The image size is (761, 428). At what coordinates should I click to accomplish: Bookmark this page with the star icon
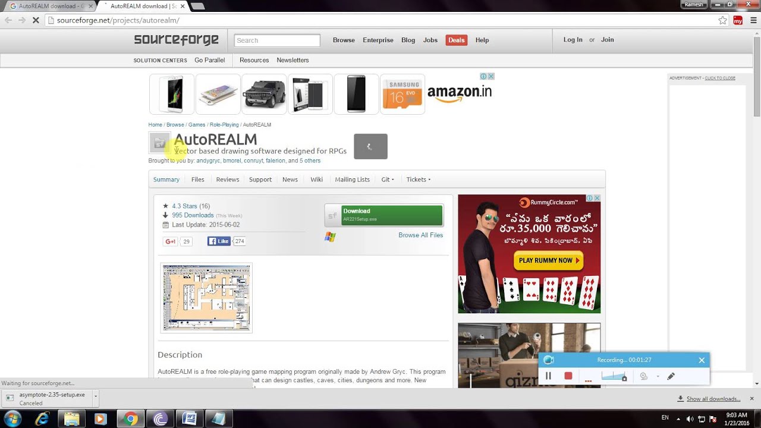pos(722,20)
